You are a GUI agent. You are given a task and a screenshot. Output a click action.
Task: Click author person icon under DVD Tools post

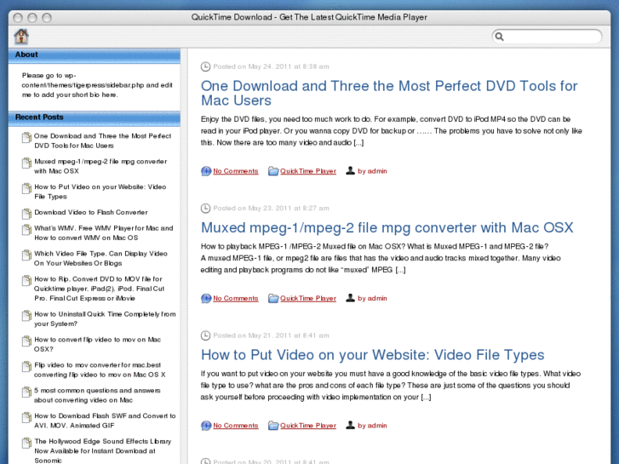(x=350, y=170)
